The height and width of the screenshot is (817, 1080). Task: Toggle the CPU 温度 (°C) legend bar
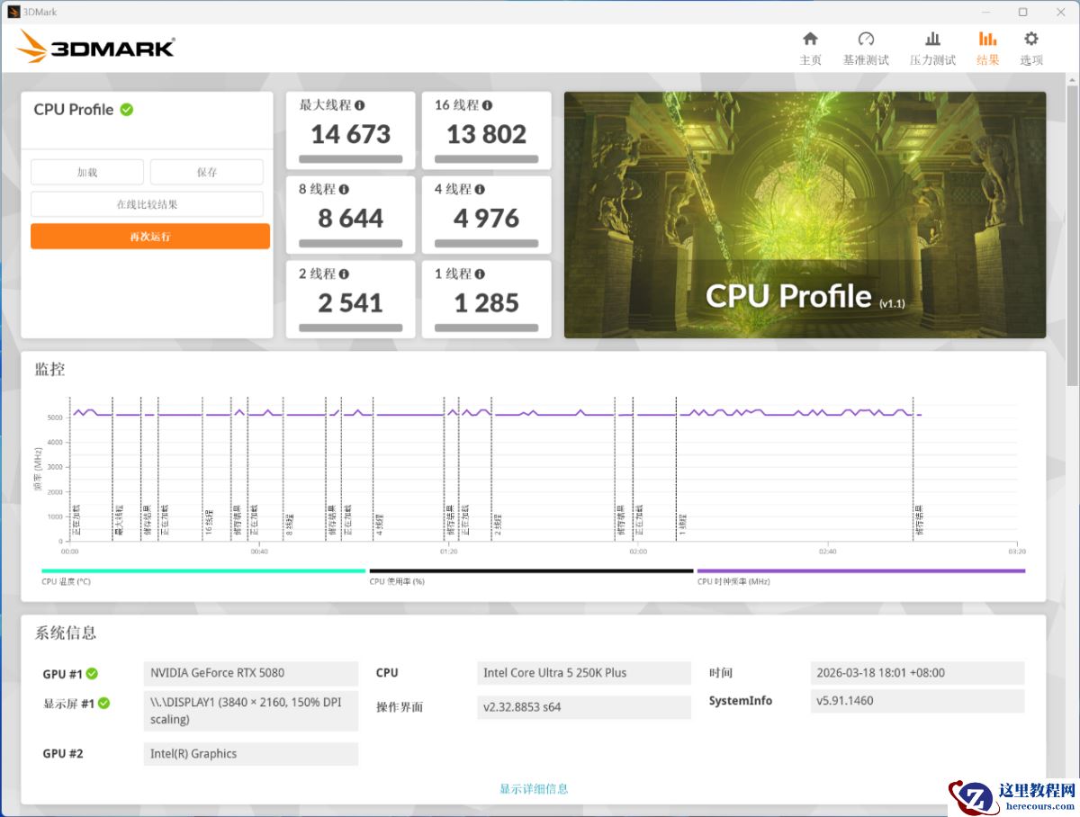coord(203,570)
